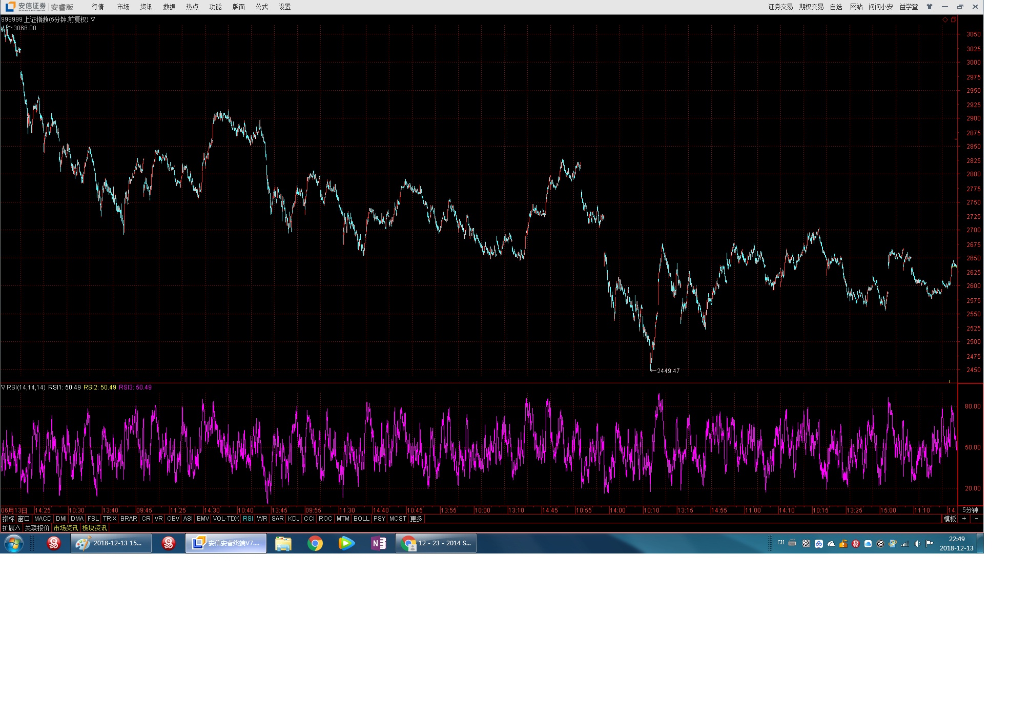Screen dimensions: 1031x718
Task: Click the Essence Securities logo icon
Action: pyautogui.click(x=10, y=7)
